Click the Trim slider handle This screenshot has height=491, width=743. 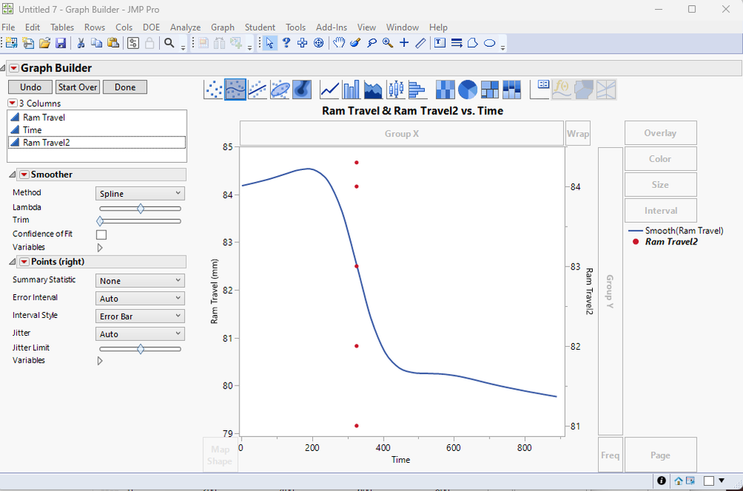tap(100, 221)
